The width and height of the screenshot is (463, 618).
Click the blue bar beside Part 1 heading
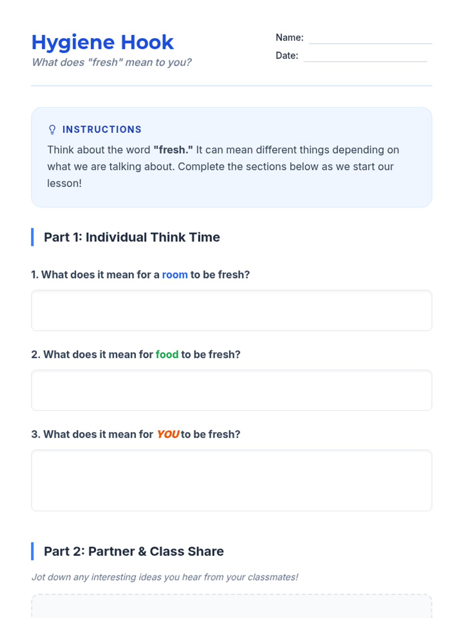[x=32, y=237]
